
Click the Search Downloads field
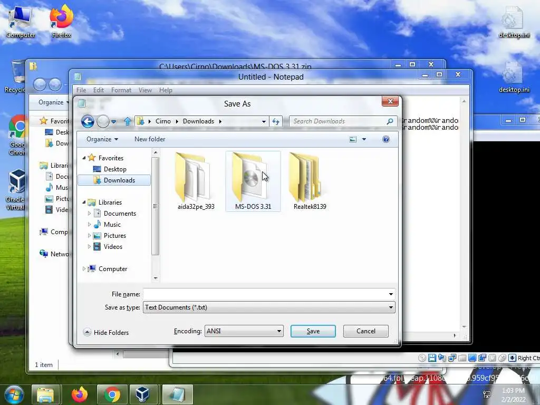tap(337, 121)
